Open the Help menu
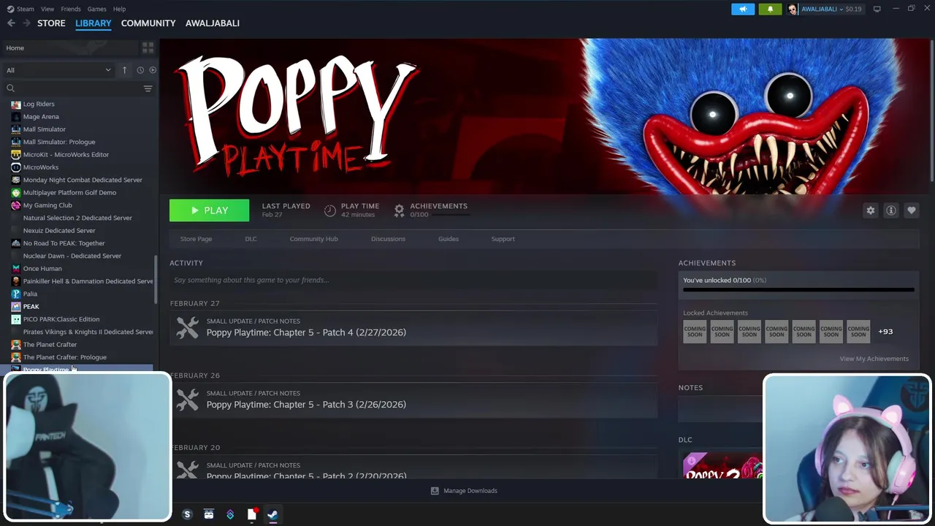 pyautogui.click(x=119, y=9)
